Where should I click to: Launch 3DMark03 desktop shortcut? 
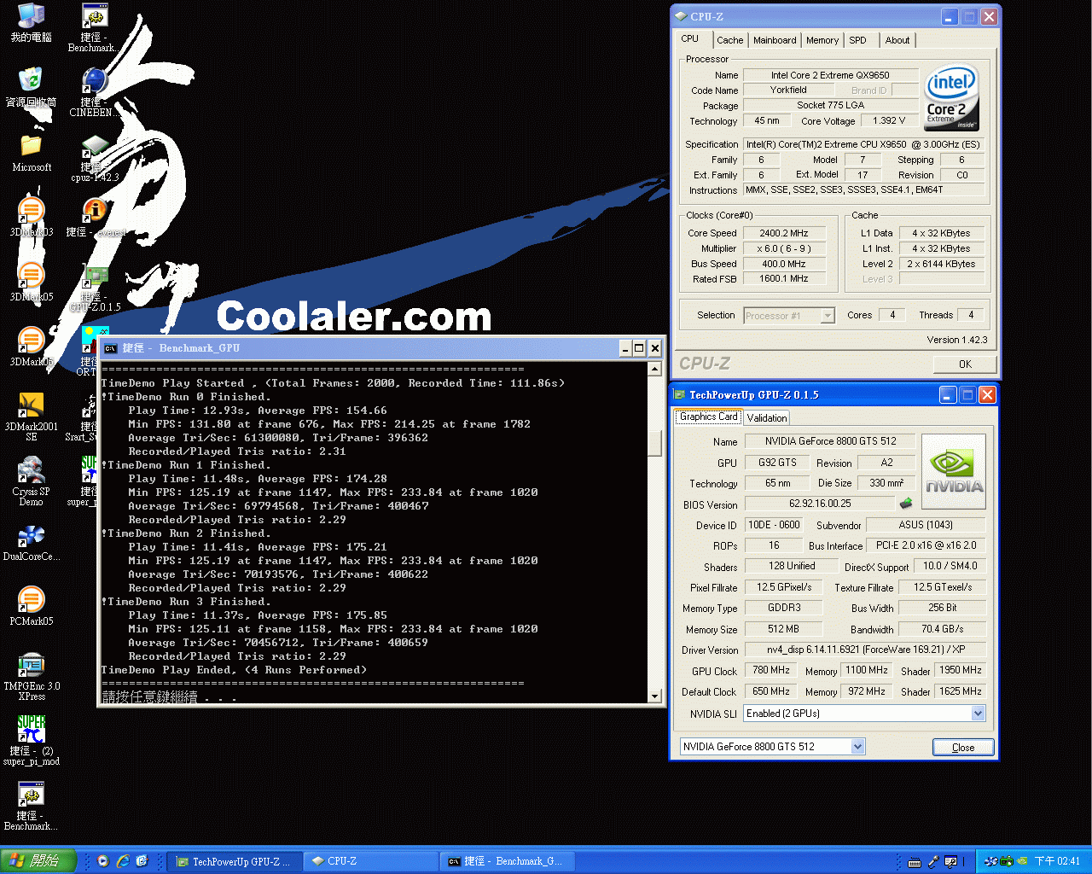coord(31,217)
